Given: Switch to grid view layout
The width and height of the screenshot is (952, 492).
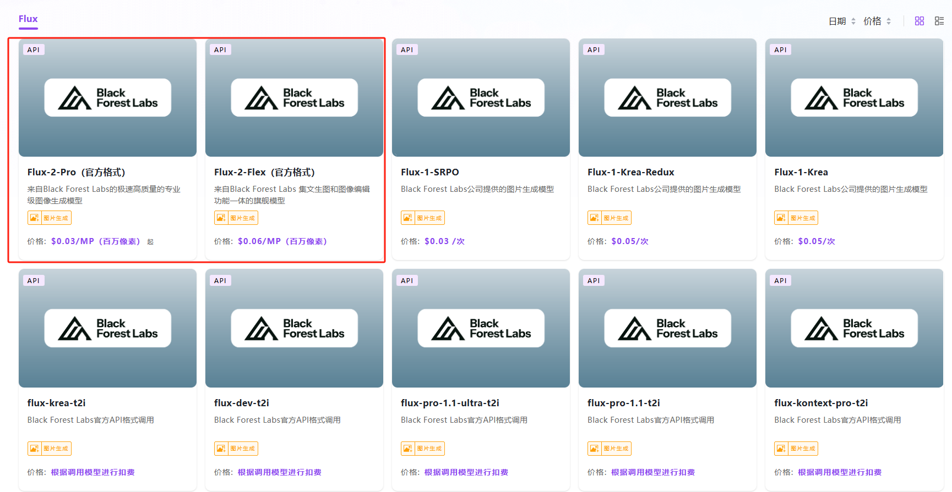Looking at the screenshot, I should pyautogui.click(x=919, y=21).
